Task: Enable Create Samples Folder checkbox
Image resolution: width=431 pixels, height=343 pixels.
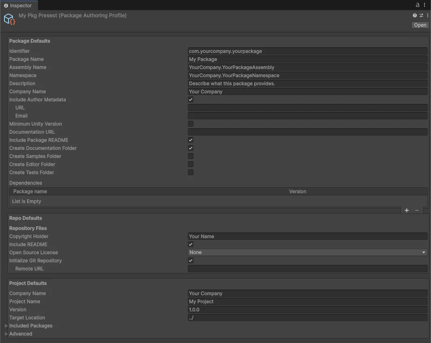Action: click(191, 157)
